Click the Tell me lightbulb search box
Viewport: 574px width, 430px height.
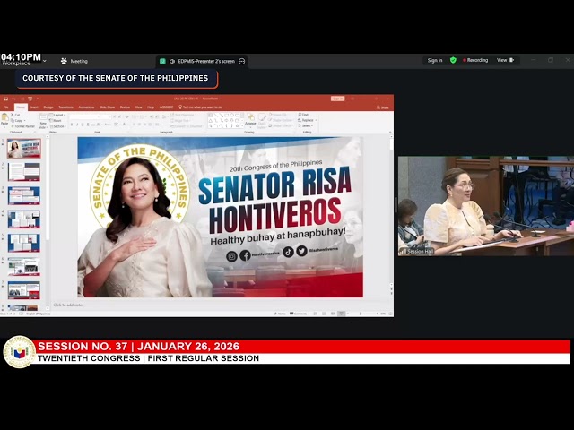[x=200, y=107]
